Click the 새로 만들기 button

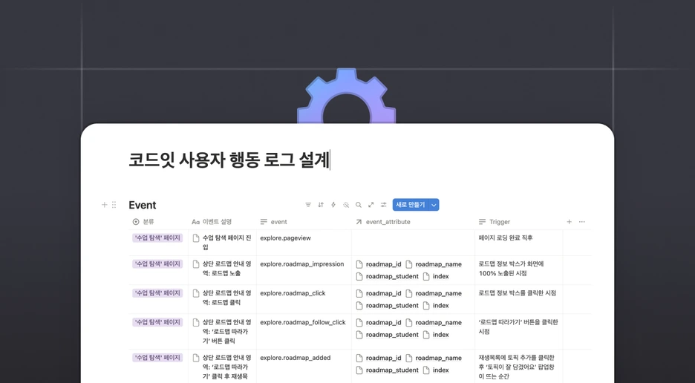click(411, 205)
